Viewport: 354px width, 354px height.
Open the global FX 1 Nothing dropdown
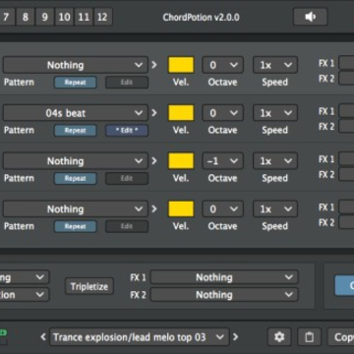(224, 277)
